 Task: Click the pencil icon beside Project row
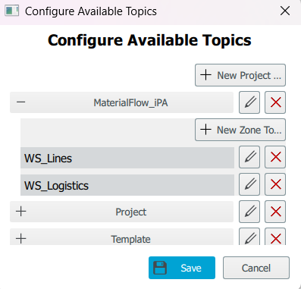(x=249, y=212)
